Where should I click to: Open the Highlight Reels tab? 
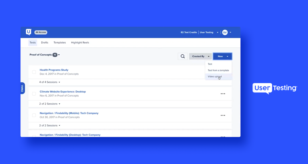pyautogui.click(x=80, y=42)
